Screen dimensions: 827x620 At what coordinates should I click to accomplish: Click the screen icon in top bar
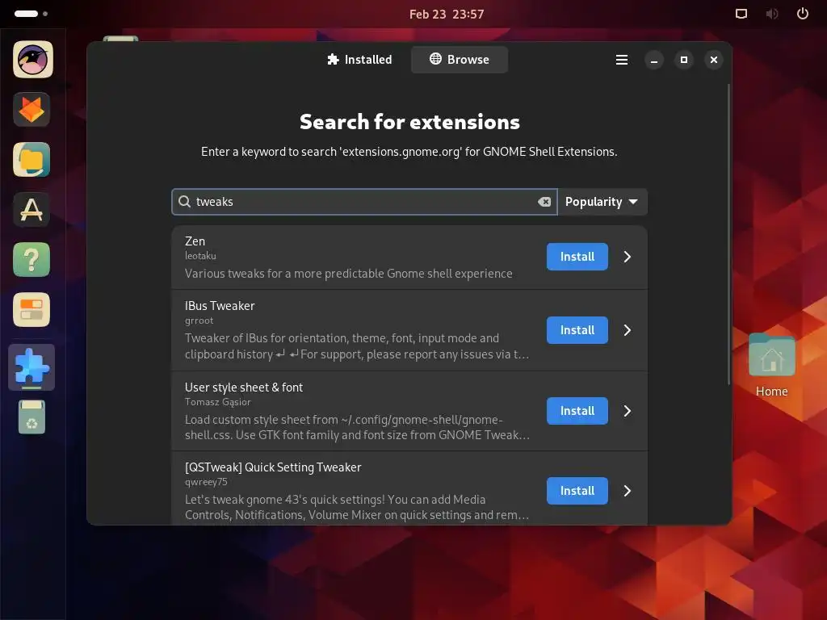click(741, 14)
